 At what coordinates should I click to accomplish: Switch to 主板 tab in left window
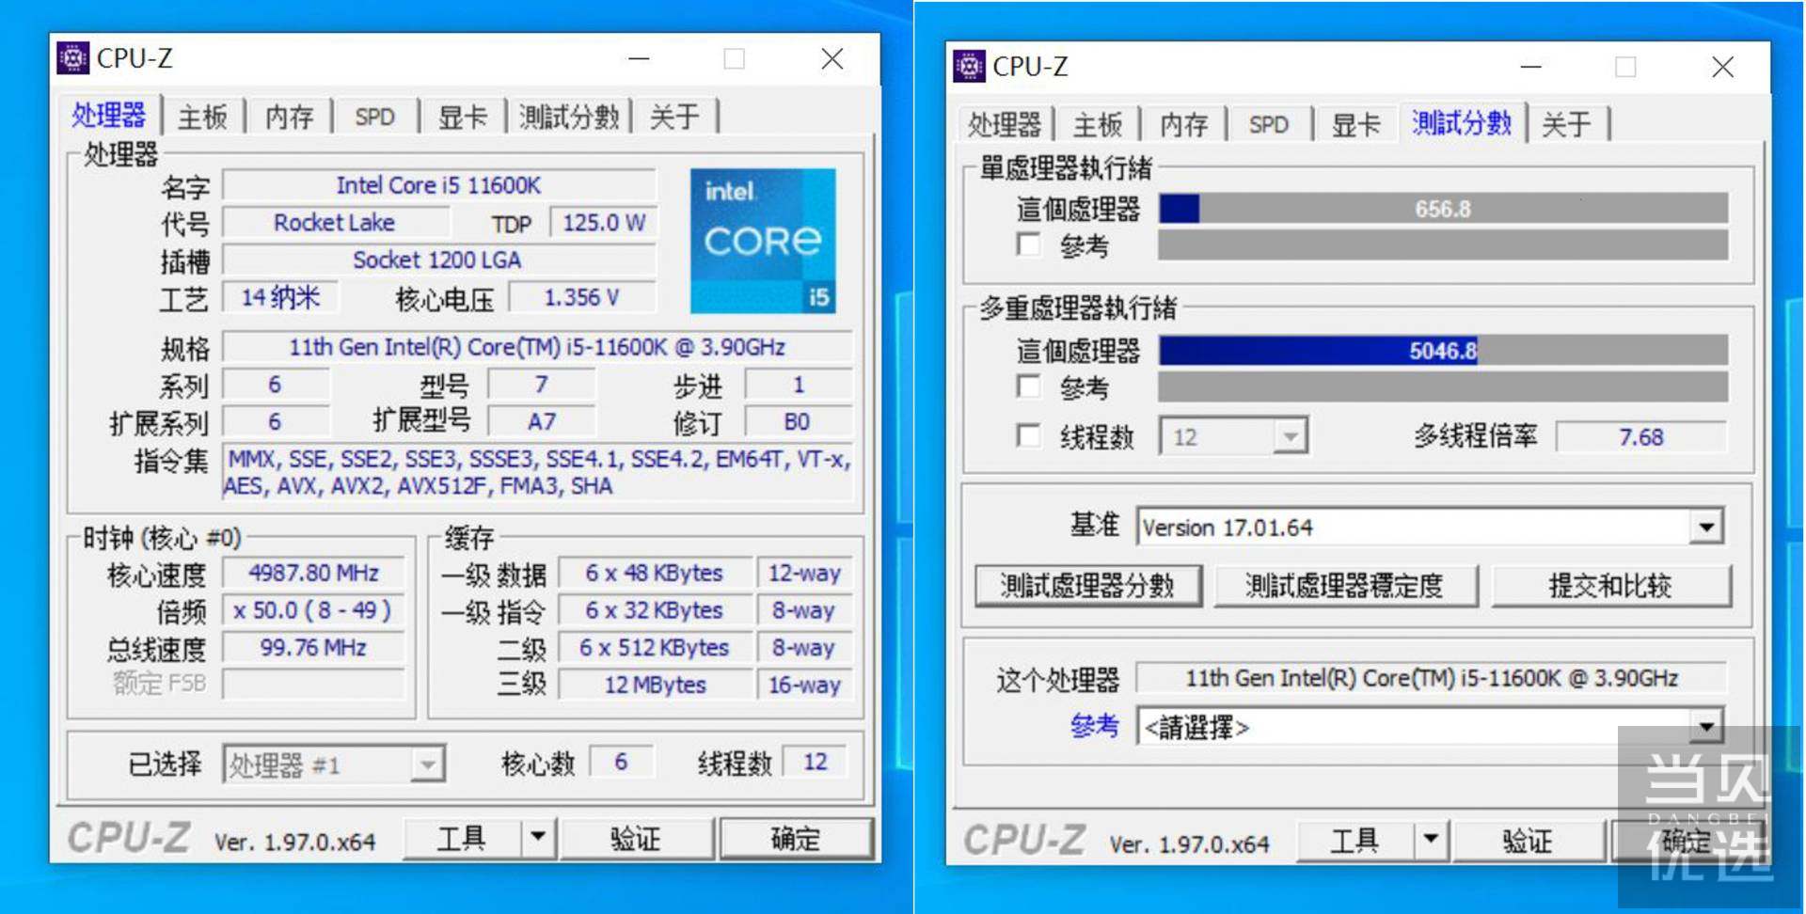202,117
